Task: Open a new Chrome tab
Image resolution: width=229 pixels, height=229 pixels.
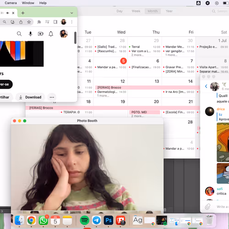Action: tap(23, 13)
